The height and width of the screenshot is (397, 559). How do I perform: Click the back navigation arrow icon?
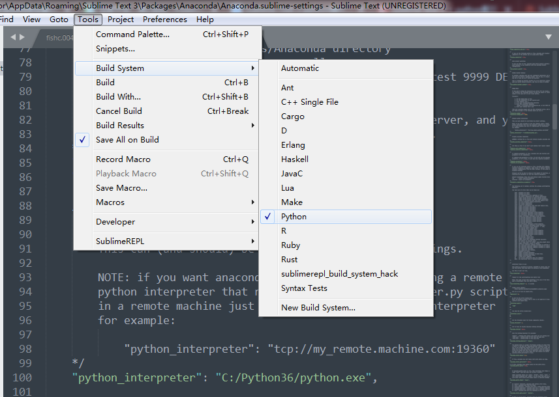pyautogui.click(x=13, y=37)
